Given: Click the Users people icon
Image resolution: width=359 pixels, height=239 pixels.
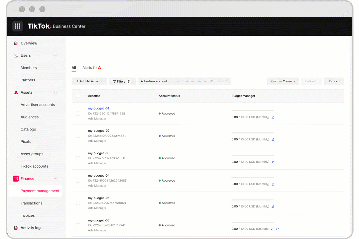Looking at the screenshot, I should 16,55.
